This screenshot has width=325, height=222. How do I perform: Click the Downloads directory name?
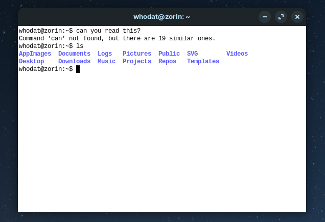click(x=75, y=61)
